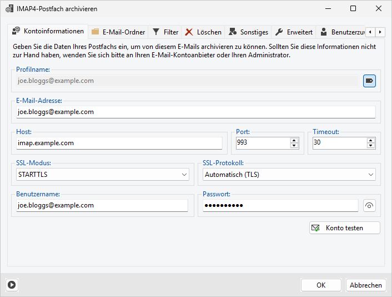
Task: Click the profile name tag icon button
Action: 369,81
